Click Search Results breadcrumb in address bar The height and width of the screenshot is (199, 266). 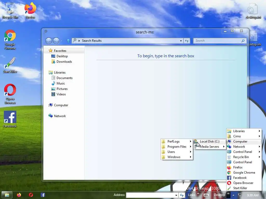(x=92, y=41)
